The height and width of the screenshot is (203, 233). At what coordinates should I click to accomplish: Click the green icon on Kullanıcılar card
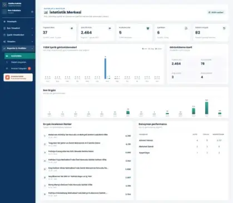point(148,28)
